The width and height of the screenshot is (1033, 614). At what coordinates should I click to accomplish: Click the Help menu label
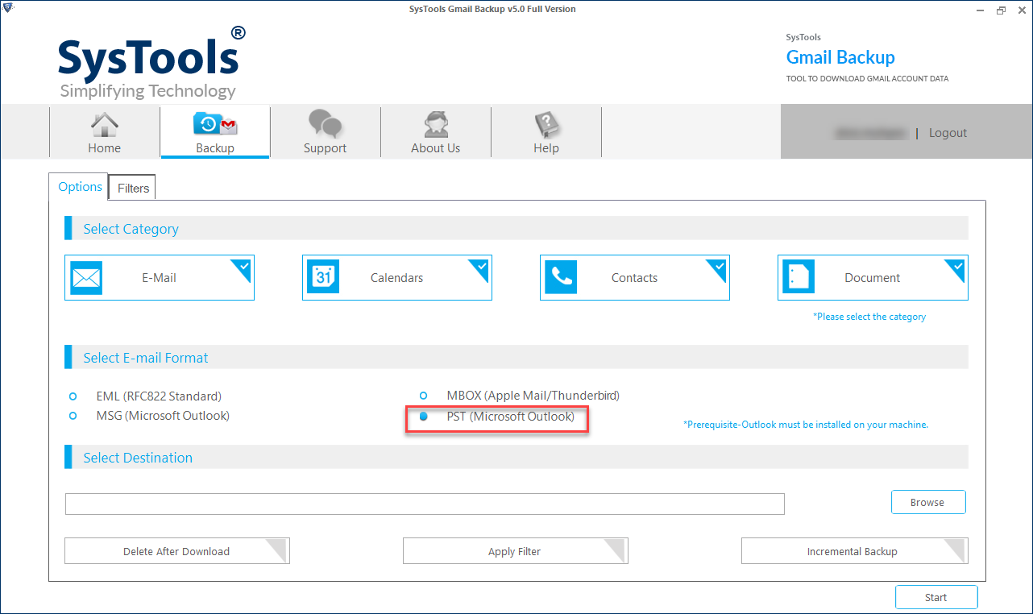(x=546, y=148)
